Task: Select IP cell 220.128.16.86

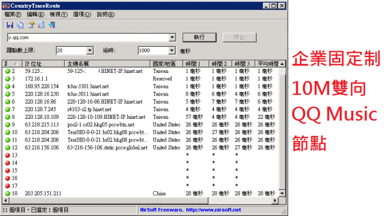Action: pos(41,102)
